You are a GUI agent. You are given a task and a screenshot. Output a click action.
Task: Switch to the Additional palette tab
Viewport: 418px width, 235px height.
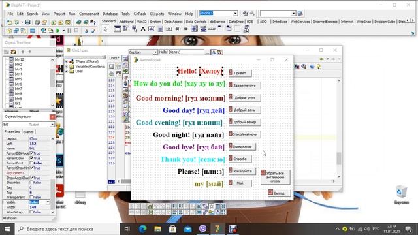(126, 22)
